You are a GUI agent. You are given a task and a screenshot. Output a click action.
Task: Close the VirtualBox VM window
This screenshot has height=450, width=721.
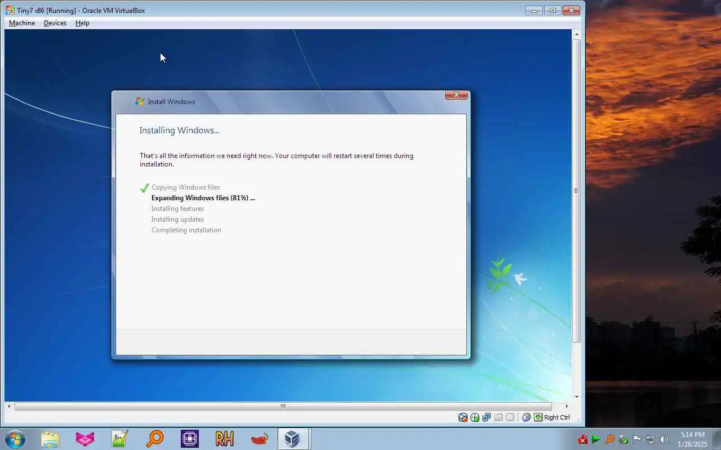571,10
